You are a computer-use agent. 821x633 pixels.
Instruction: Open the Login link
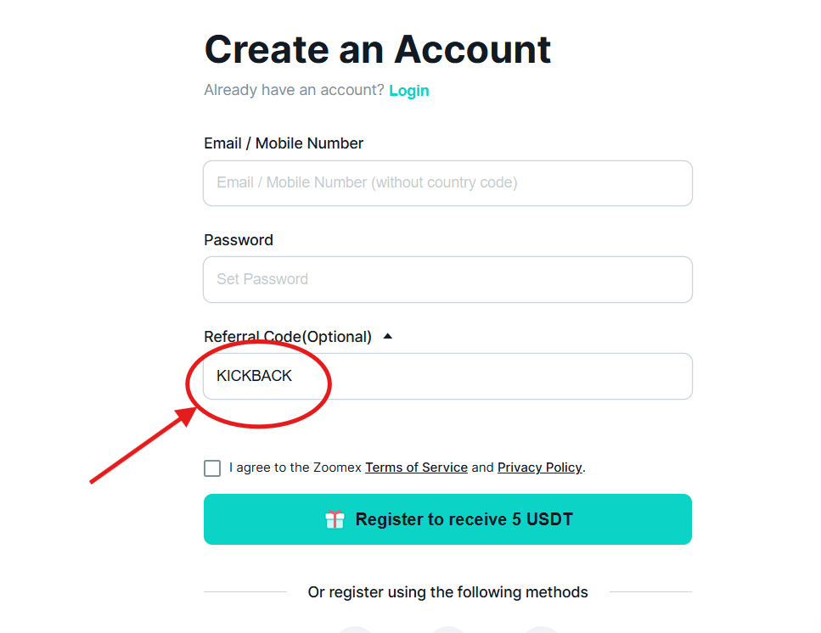[x=408, y=90]
